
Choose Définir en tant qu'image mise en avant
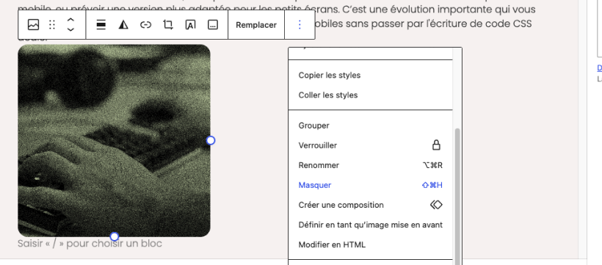point(371,225)
